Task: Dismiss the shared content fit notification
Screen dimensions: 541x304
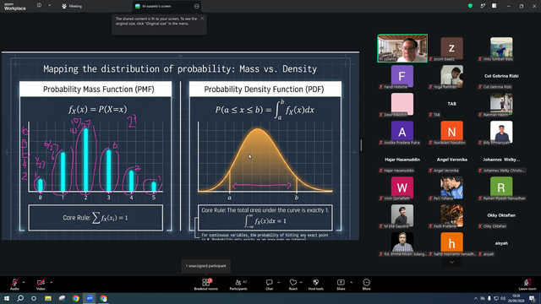Action: 202,19
